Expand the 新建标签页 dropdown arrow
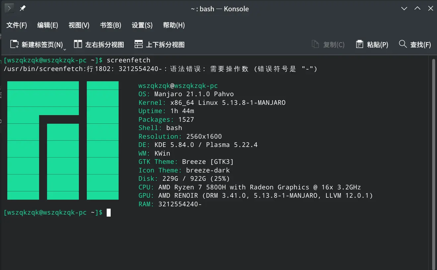Image resolution: width=437 pixels, height=270 pixels. tap(65, 49)
